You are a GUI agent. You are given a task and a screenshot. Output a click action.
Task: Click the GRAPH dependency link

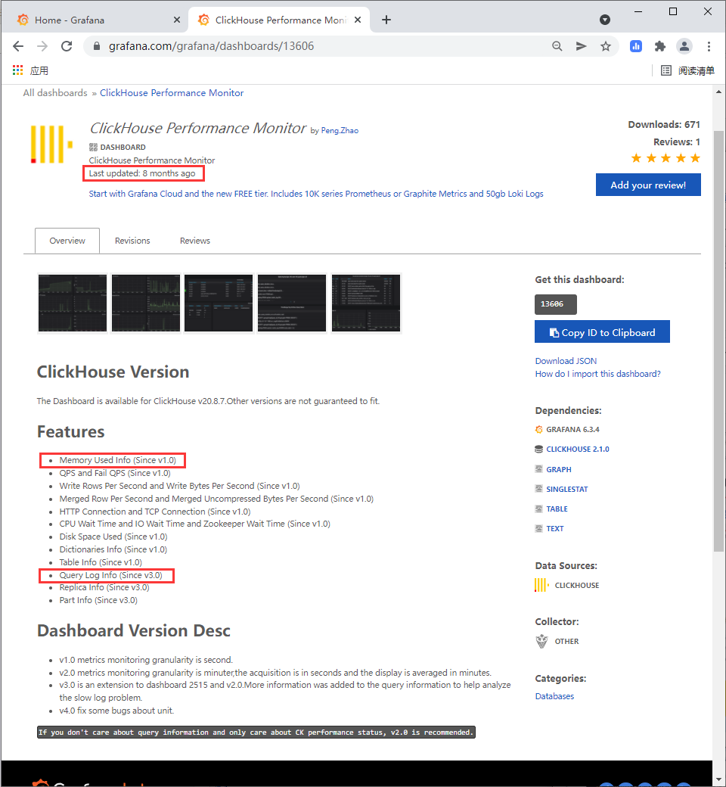pyautogui.click(x=559, y=469)
